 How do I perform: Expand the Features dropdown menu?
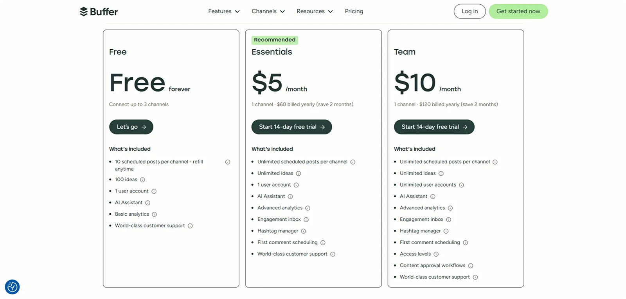[223, 11]
